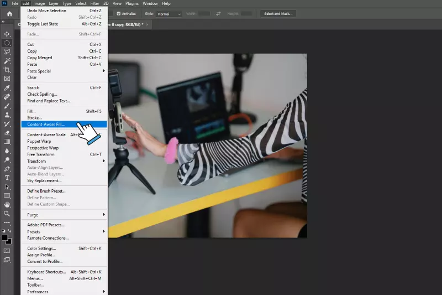Switch foreground and background colors
The height and width of the screenshot is (295, 442).
point(9,231)
